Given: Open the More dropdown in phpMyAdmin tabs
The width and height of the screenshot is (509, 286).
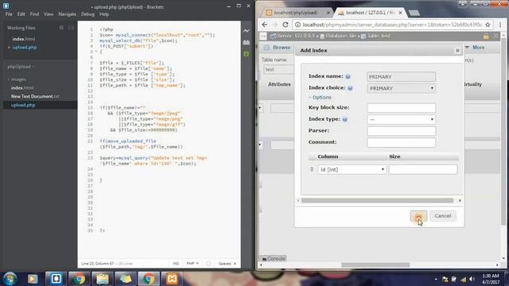Looking at the screenshot, I should (475, 48).
